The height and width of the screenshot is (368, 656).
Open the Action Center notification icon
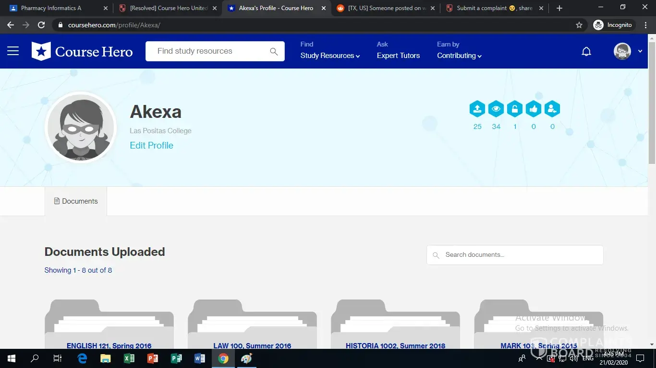[640, 358]
